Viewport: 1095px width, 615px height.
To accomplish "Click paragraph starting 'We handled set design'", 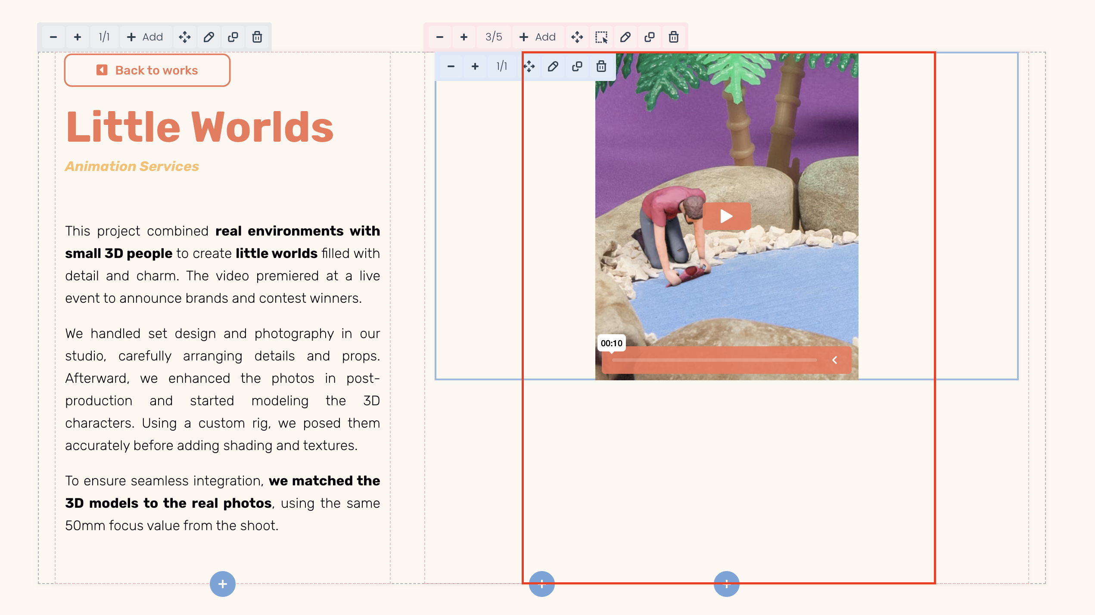I will (x=222, y=389).
